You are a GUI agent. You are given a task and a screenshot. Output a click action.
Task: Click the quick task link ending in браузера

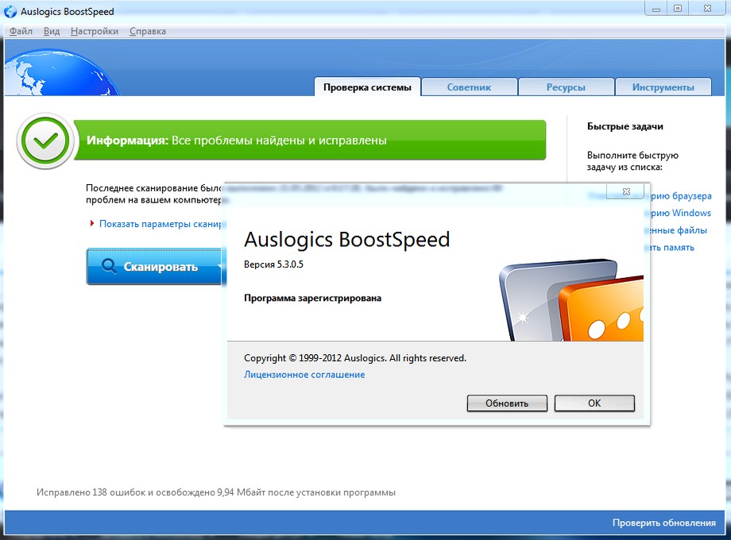(681, 196)
